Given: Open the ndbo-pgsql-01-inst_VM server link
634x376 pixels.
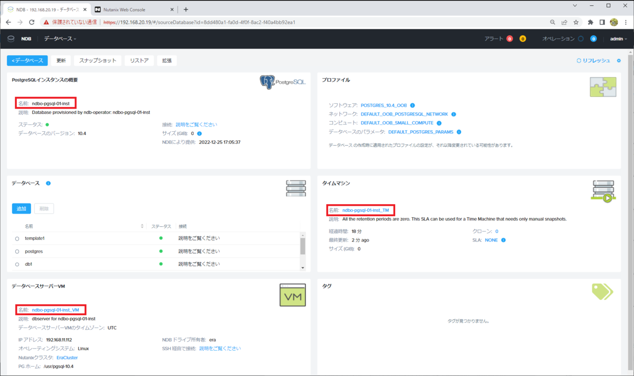Looking at the screenshot, I should tap(55, 310).
